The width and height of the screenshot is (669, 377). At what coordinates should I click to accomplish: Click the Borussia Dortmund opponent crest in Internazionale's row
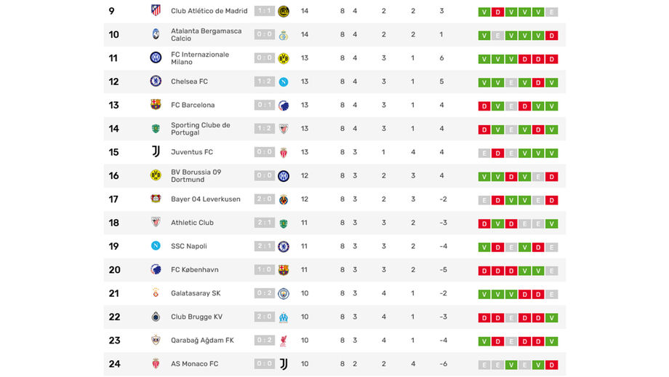click(284, 58)
